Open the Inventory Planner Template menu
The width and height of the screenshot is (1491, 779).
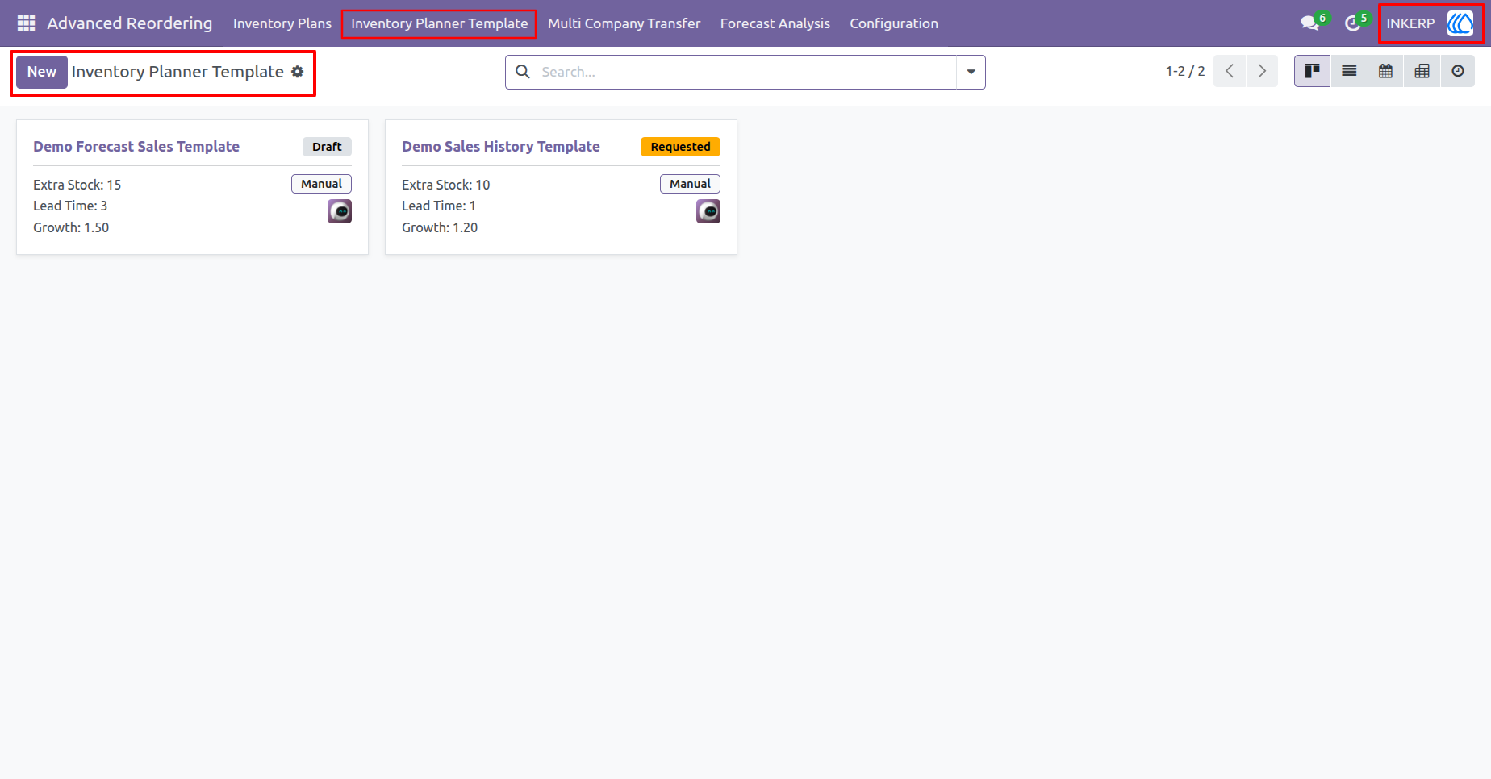(439, 23)
